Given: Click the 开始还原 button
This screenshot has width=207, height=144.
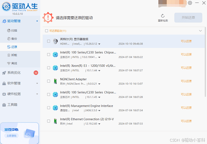Looking at the screenshot, I should 188,18.
